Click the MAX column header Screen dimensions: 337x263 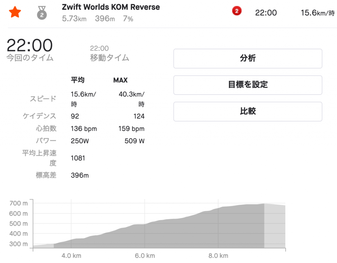(x=120, y=80)
